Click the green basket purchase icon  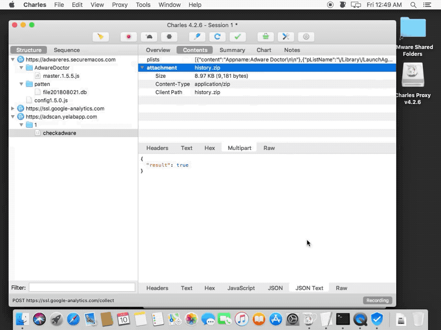coord(266,37)
